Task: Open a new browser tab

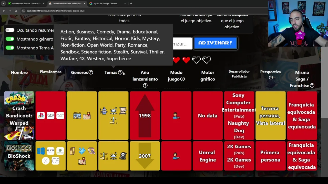Action: (x=131, y=4)
